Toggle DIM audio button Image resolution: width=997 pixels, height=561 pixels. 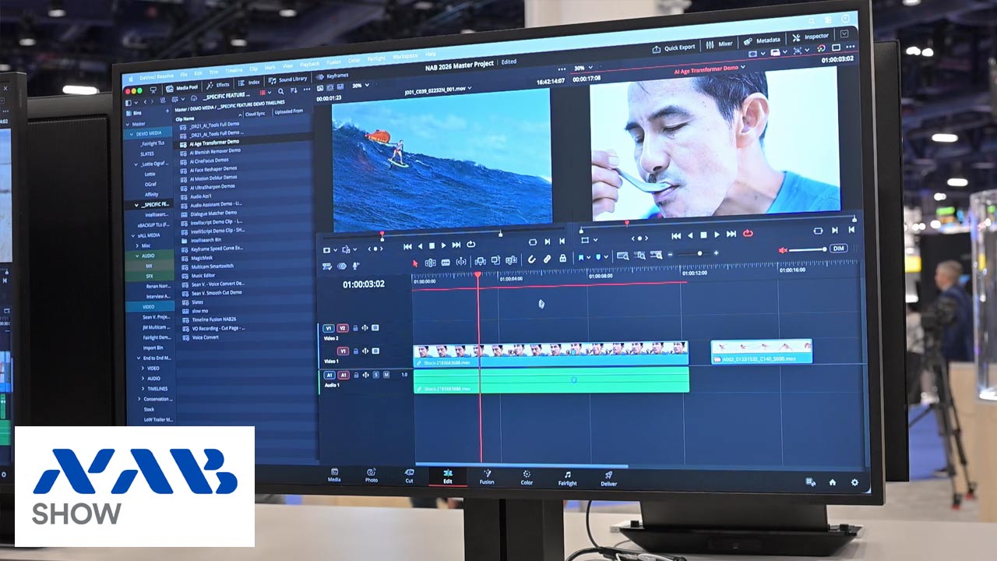coord(838,248)
